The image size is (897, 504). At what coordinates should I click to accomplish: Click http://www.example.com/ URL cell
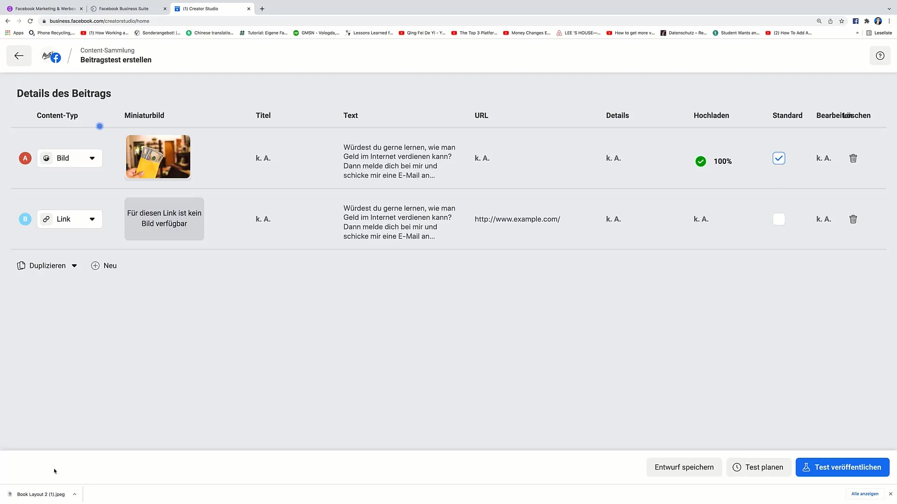pyautogui.click(x=517, y=219)
